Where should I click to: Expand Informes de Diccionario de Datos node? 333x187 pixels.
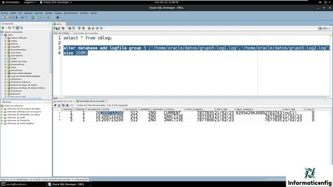coord(2,109)
